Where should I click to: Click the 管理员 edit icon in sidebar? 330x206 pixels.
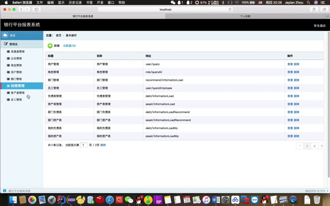[6, 44]
